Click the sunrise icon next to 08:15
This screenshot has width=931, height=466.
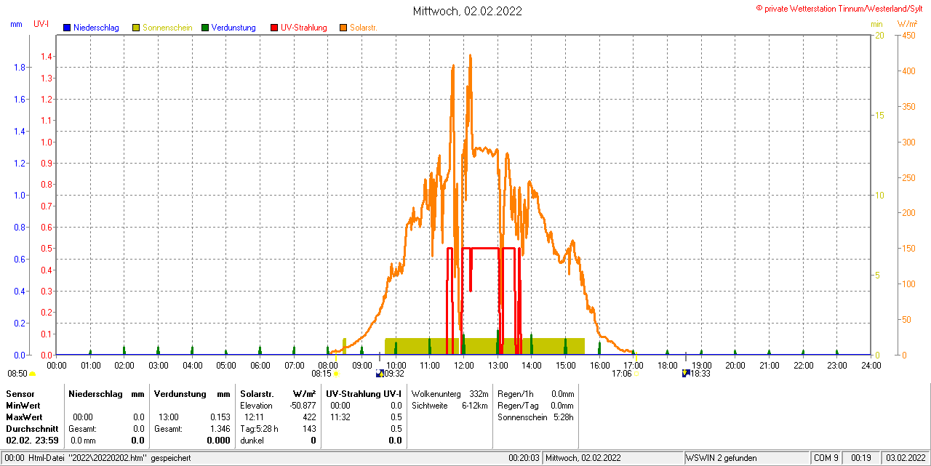[336, 374]
